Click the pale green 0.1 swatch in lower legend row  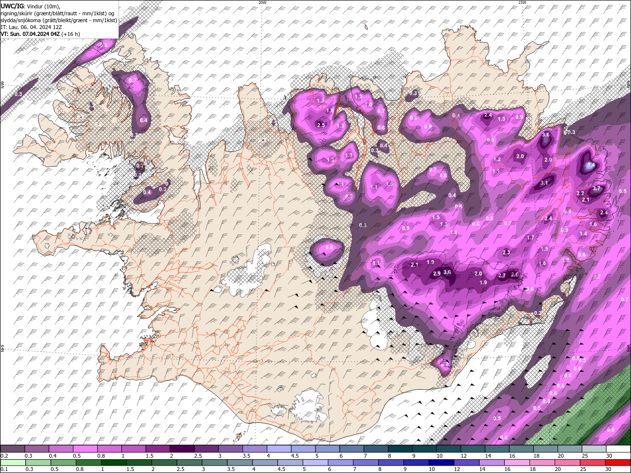13,463
